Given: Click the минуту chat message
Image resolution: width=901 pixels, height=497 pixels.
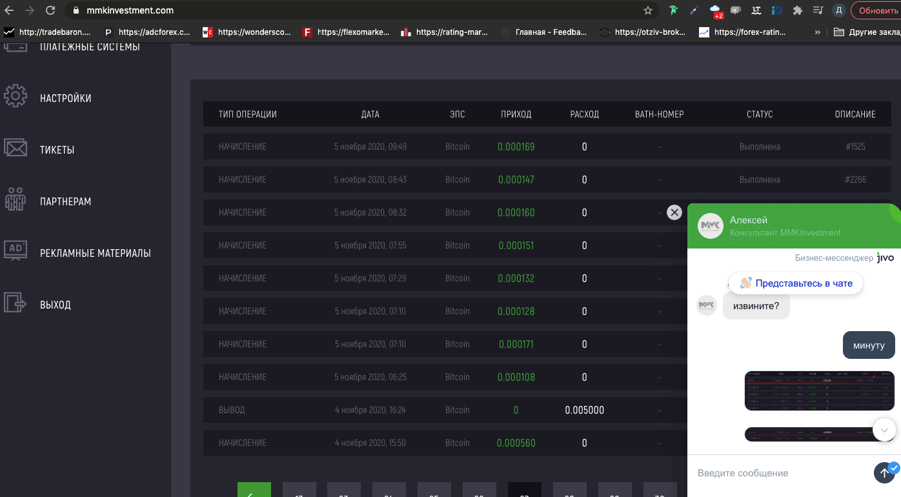Looking at the screenshot, I should pyautogui.click(x=869, y=345).
